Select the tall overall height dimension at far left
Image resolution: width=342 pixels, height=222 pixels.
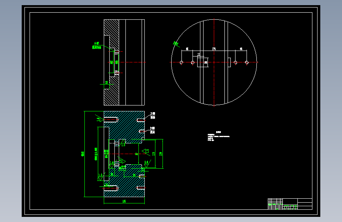83,154
